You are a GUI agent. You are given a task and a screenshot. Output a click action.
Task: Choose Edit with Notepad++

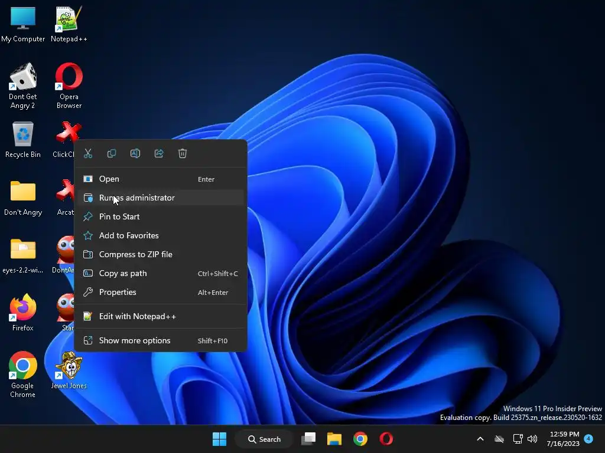[161, 316]
